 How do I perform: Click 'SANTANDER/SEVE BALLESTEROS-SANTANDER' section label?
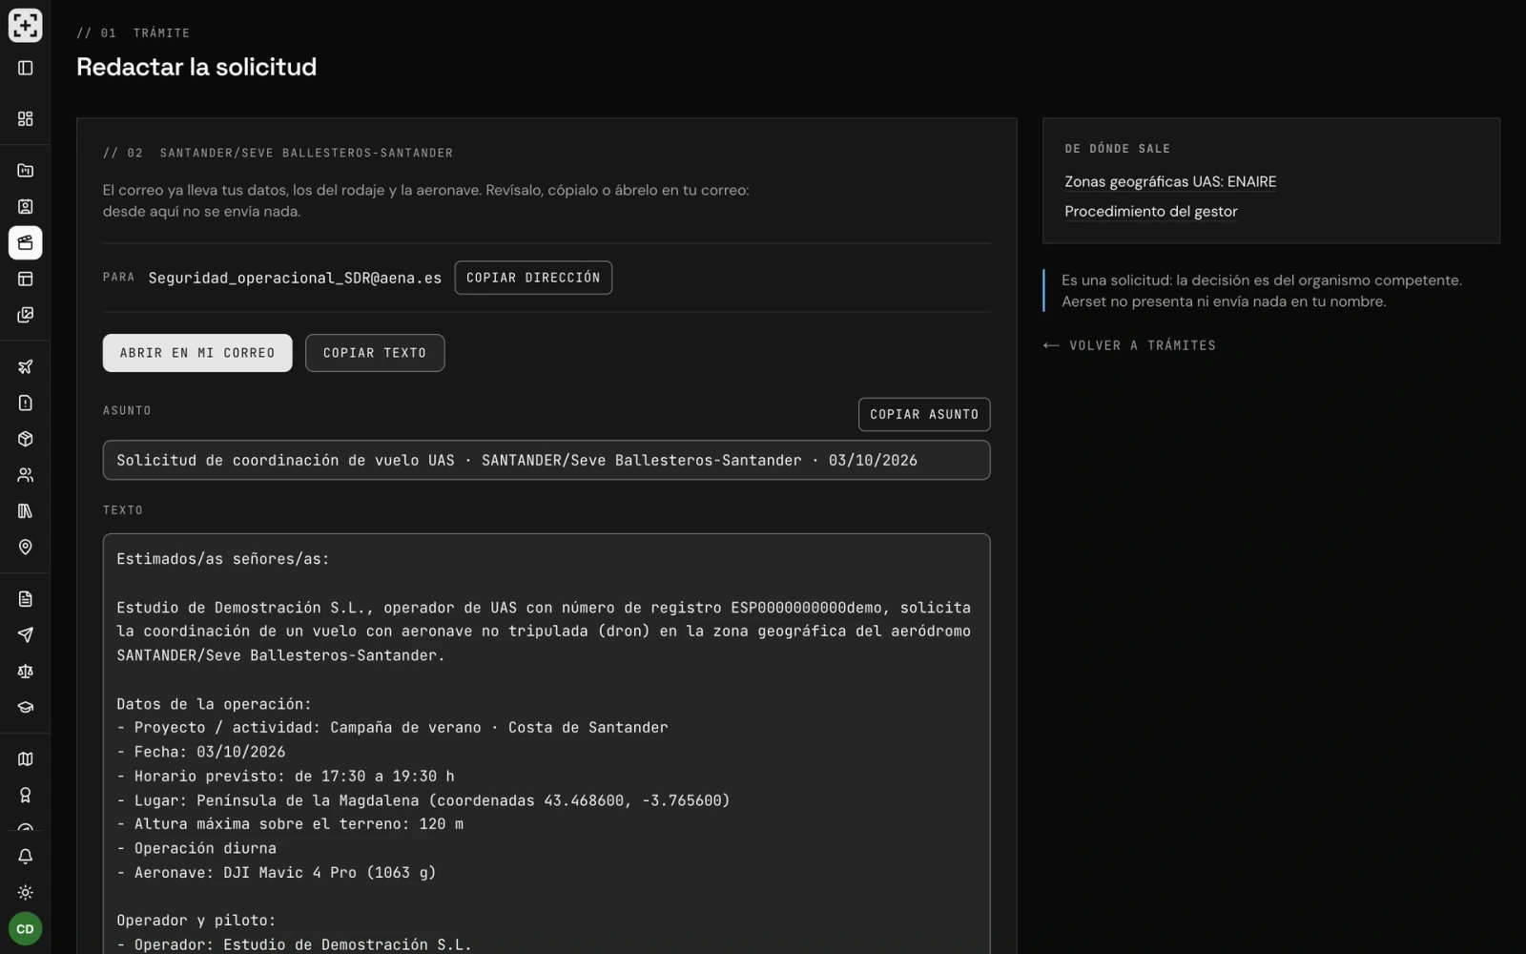306,153
